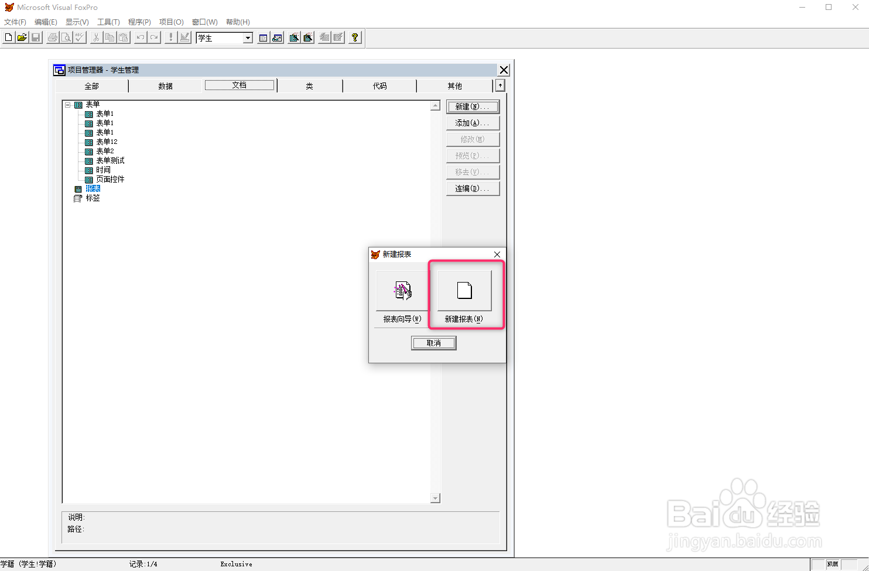Open the 帮助(H) menu
This screenshot has height=571, width=869.
pos(238,22)
